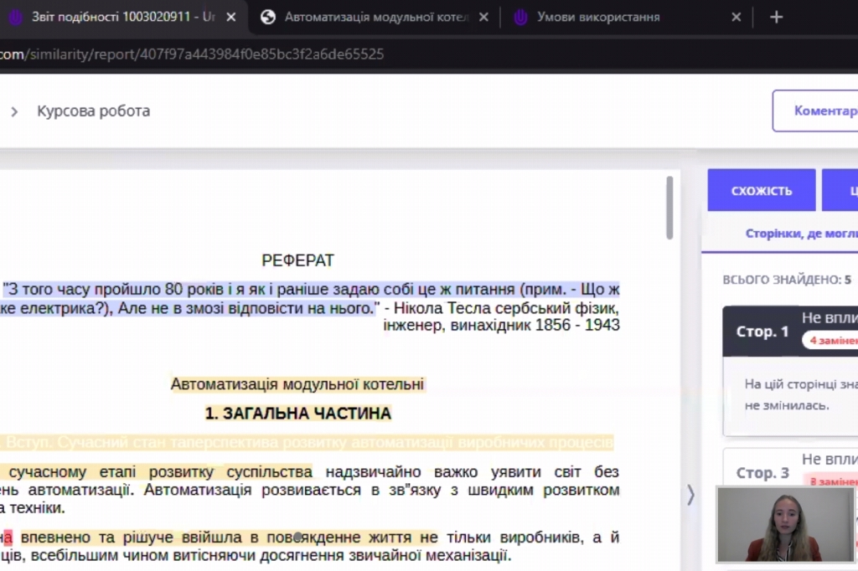Open a new browser tab with plus icon
The height and width of the screenshot is (571, 858).
(x=776, y=18)
